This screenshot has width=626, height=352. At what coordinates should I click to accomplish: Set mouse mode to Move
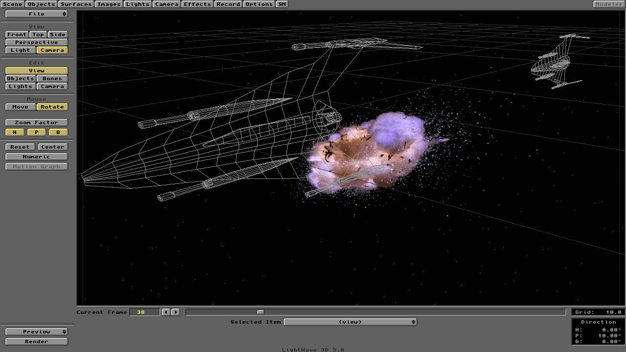[x=20, y=107]
